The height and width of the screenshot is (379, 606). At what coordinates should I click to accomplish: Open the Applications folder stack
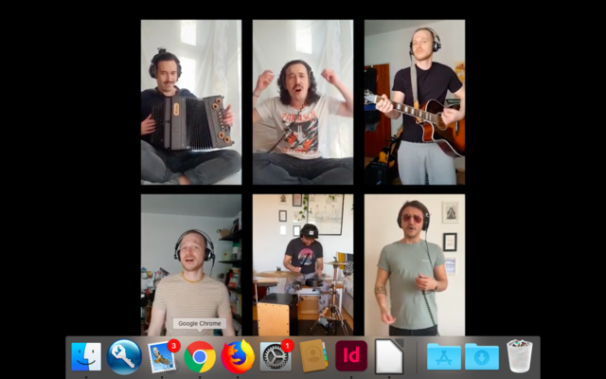click(443, 357)
